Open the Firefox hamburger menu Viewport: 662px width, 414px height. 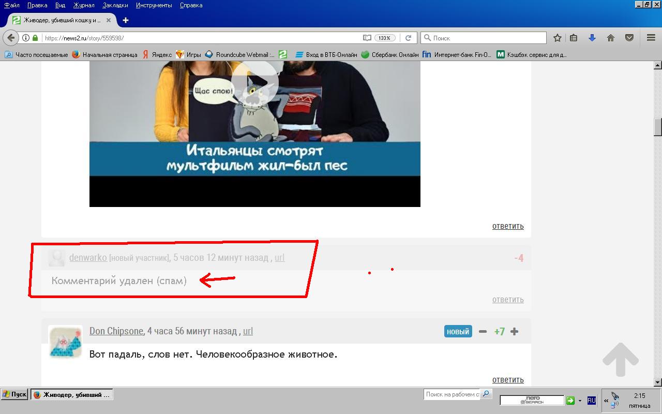(x=651, y=38)
